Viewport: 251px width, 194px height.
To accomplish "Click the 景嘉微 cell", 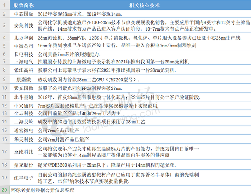I will coord(23,79).
